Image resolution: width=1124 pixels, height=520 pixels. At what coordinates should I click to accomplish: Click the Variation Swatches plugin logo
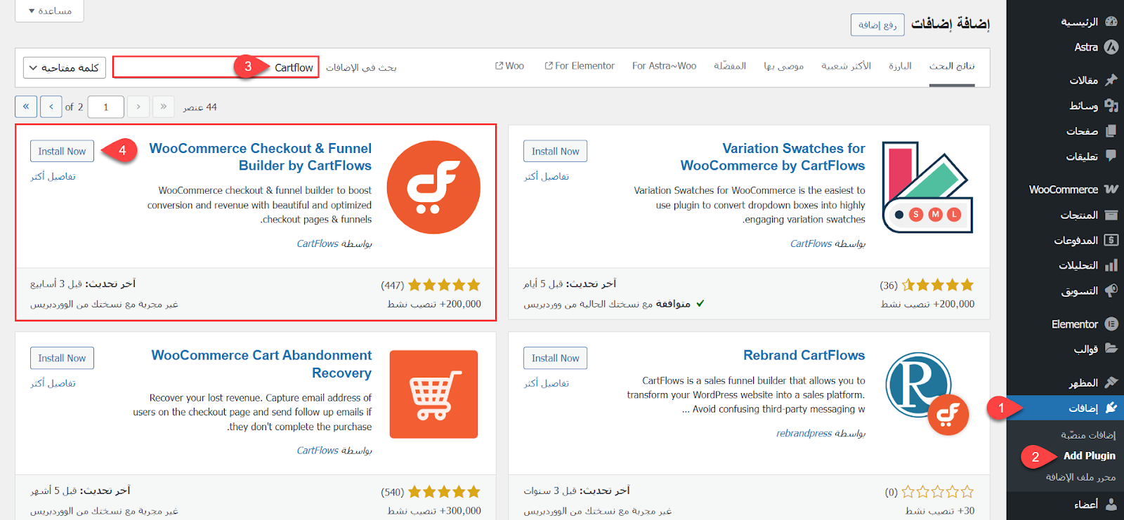click(927, 187)
